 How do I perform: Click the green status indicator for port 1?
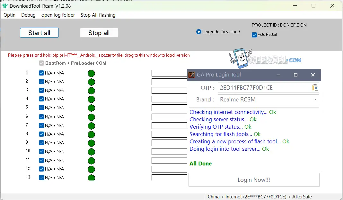[x=91, y=73]
